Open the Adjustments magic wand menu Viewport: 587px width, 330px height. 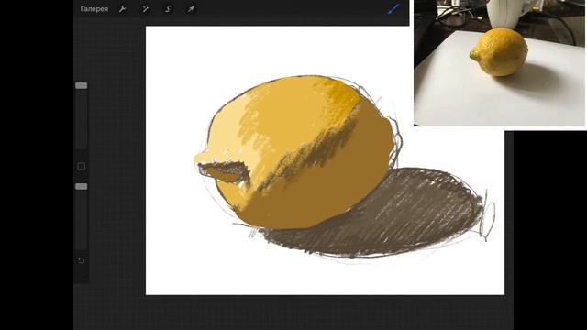click(x=145, y=9)
